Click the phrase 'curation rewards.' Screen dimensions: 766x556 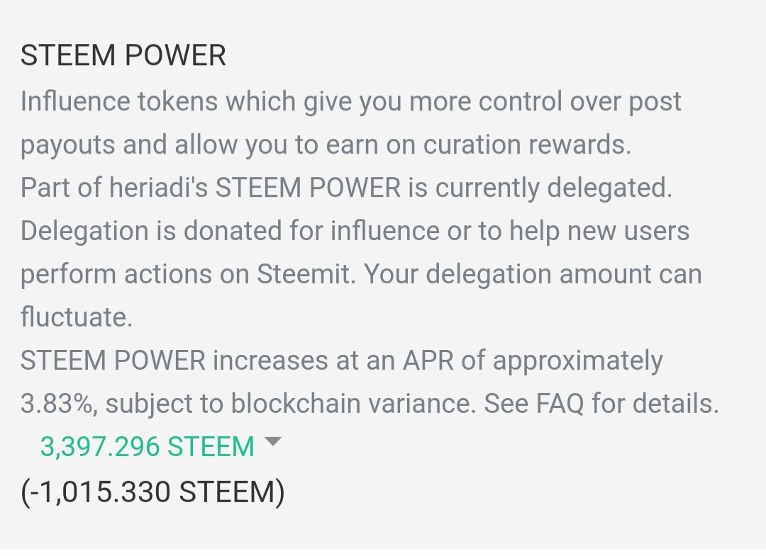[527, 145]
